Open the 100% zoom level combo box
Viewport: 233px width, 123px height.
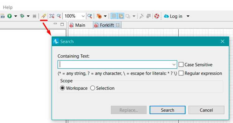pyautogui.click(x=75, y=16)
